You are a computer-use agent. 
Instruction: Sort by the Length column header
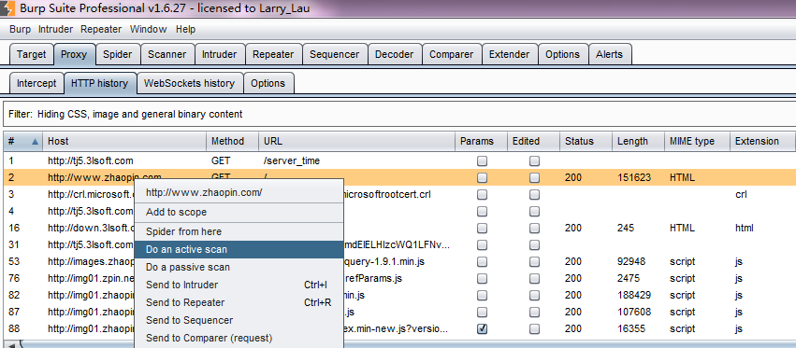(x=638, y=141)
